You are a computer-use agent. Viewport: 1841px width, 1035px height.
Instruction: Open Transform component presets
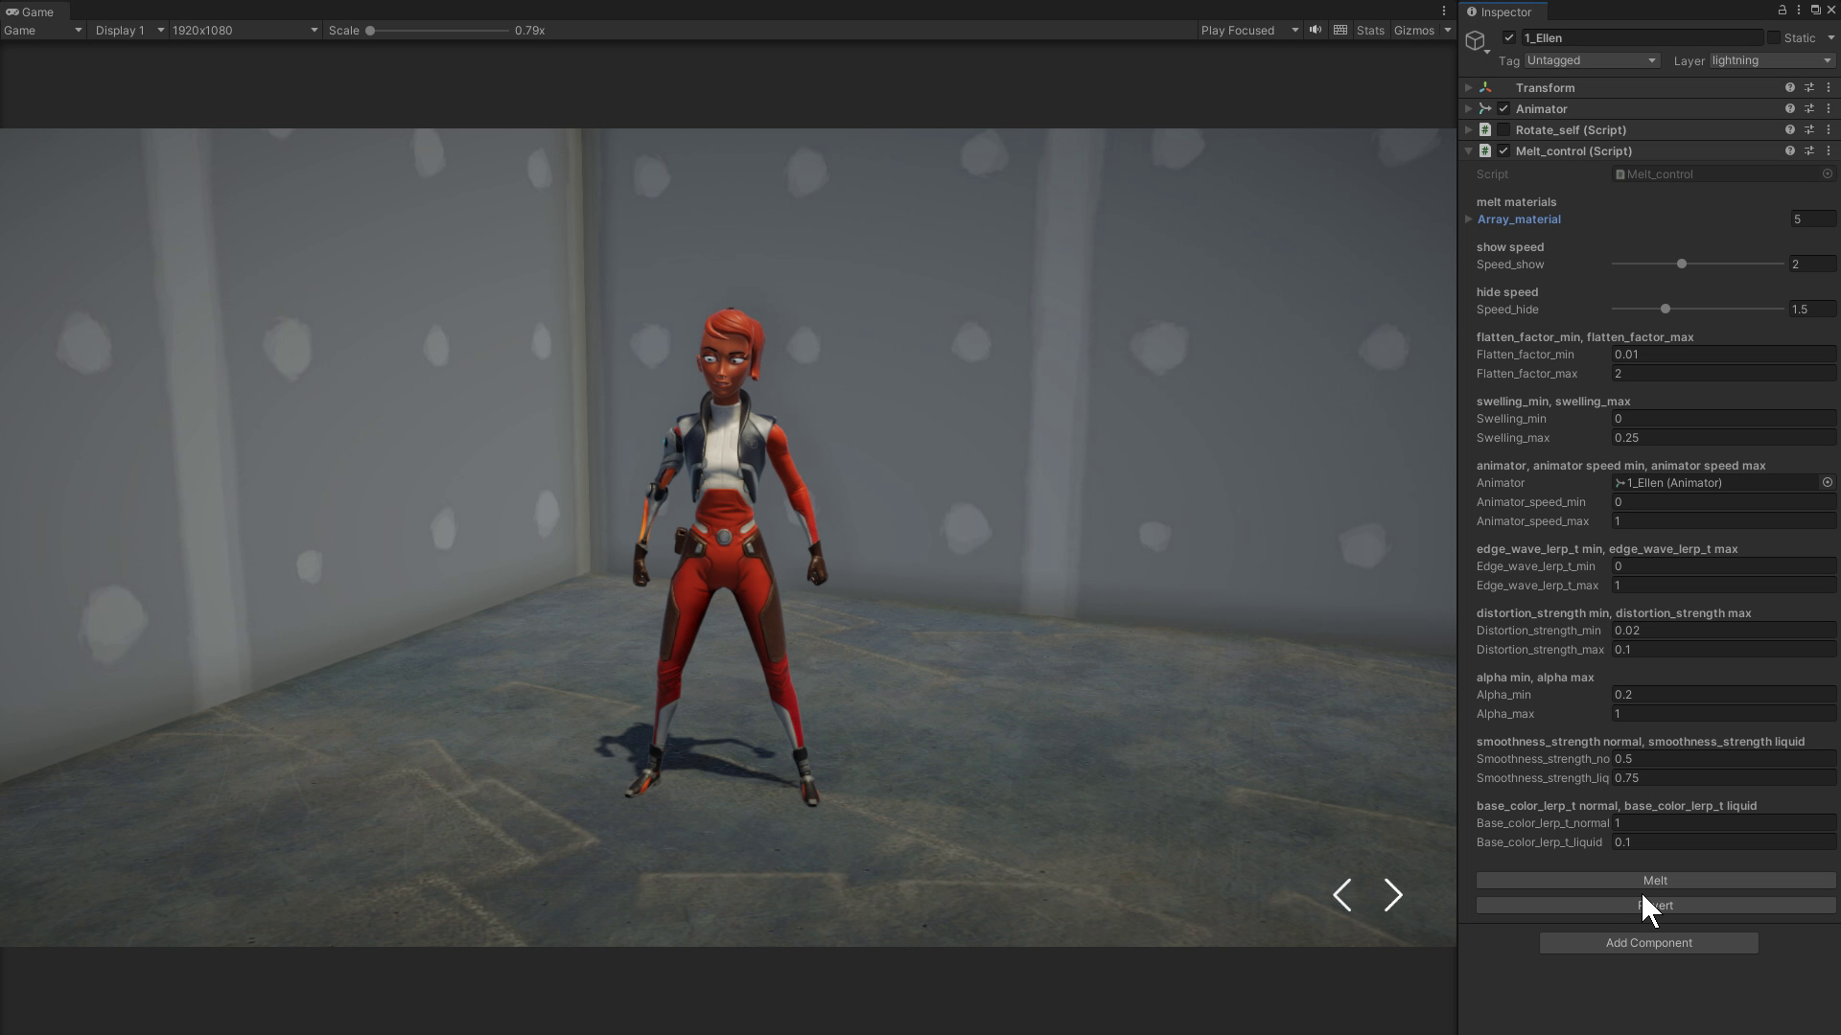[1809, 87]
